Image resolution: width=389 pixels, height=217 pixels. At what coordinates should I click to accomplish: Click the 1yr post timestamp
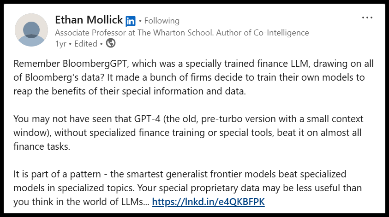pos(60,44)
